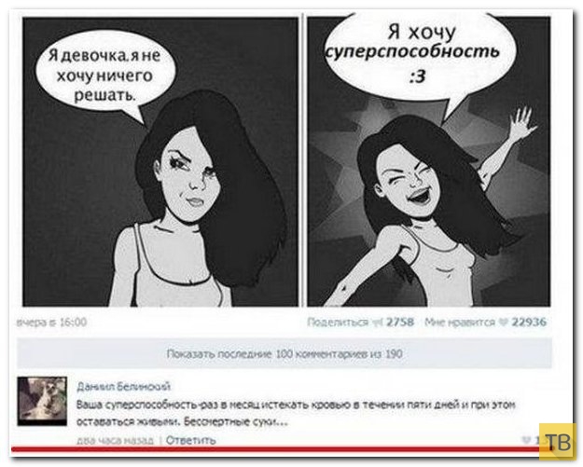Image resolution: width=583 pixels, height=467 pixels.
Task: Click the 'Я девочка, я не хочу' speech bubble
Action: point(104,76)
